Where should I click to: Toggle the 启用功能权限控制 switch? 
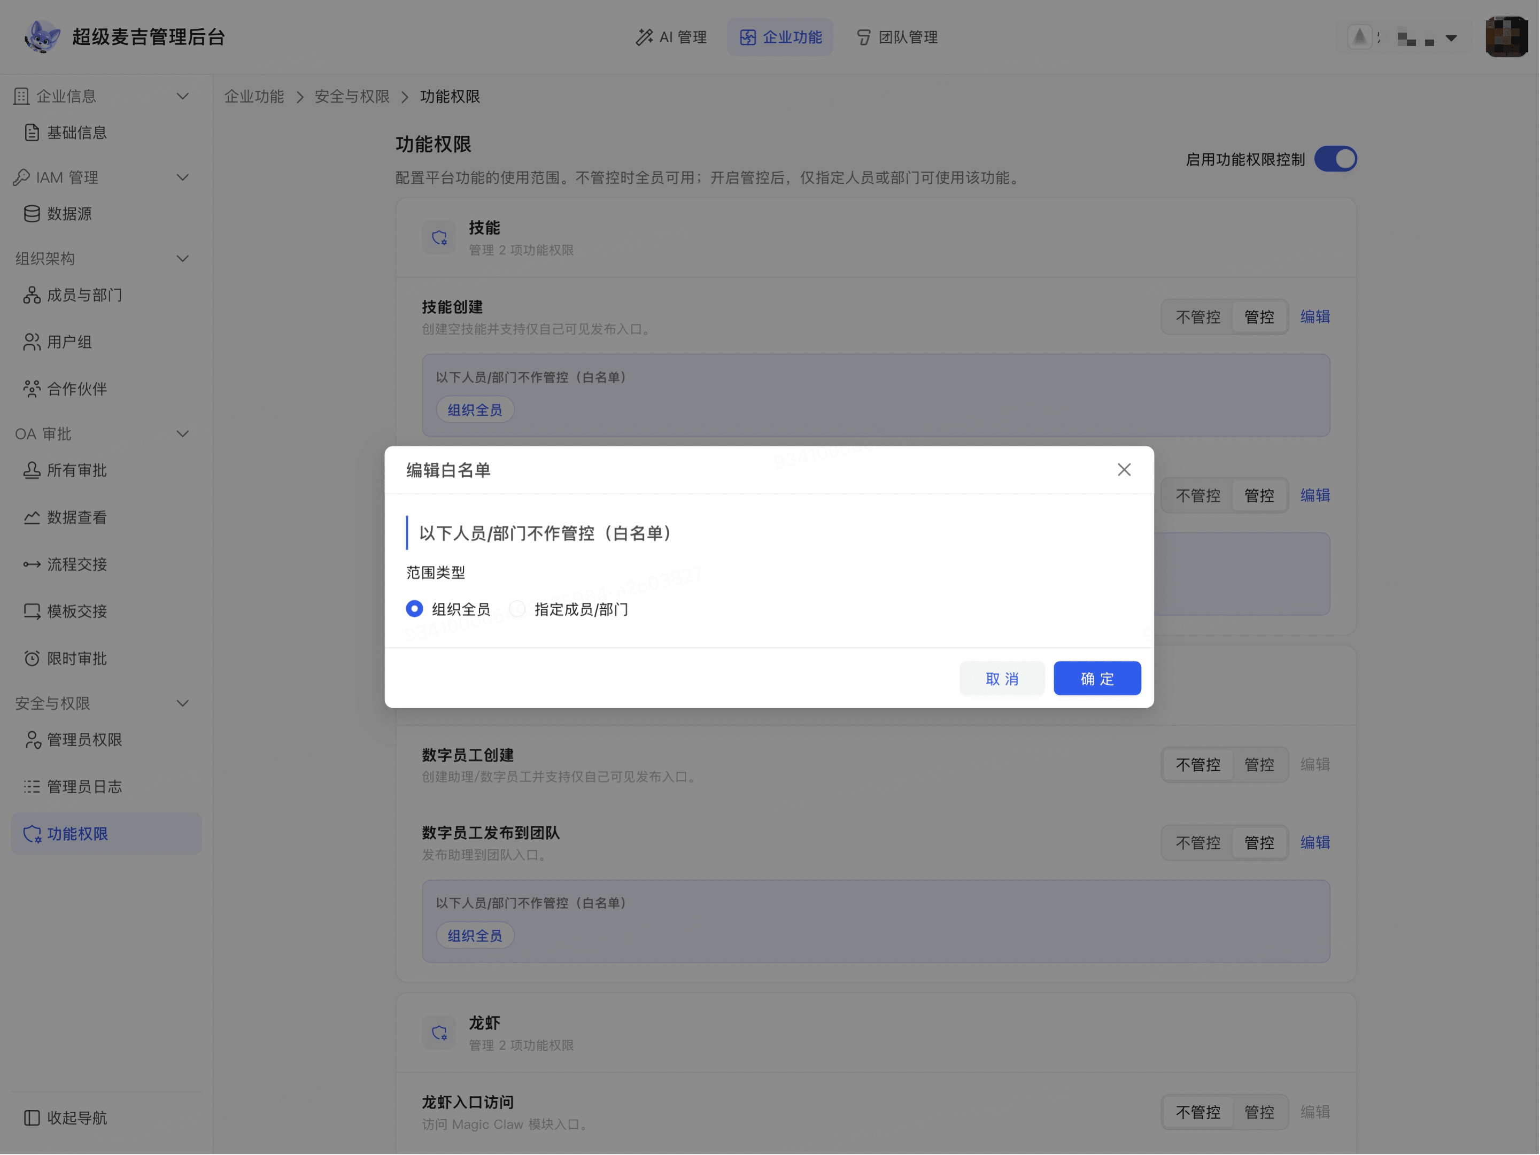point(1336,159)
